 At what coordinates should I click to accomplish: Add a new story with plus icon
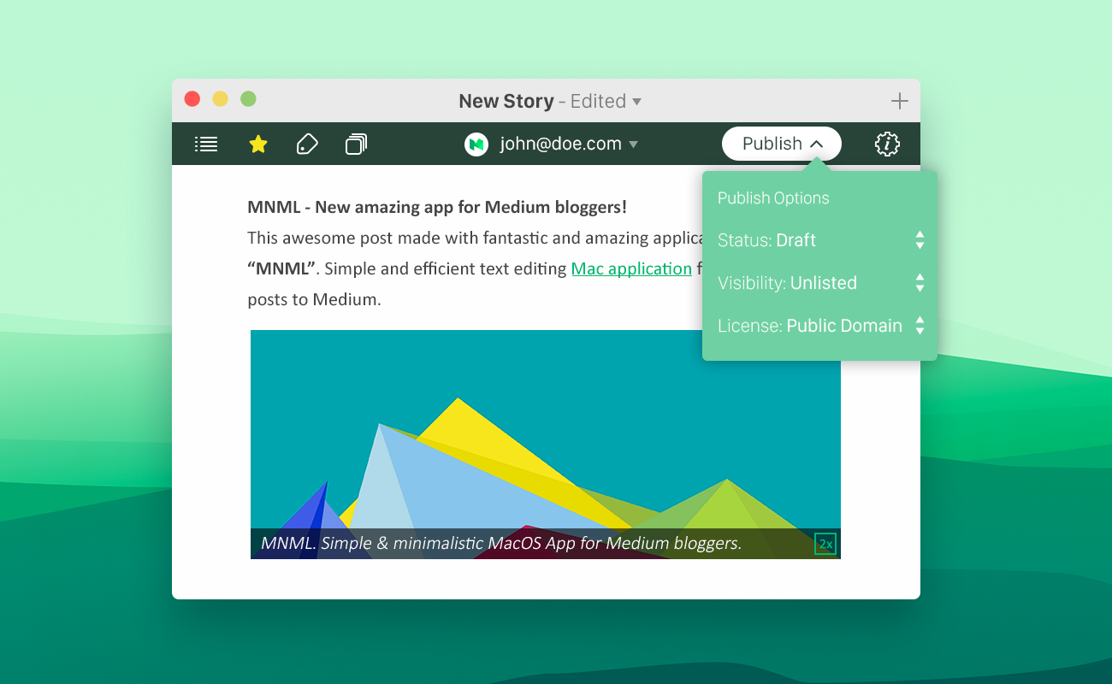click(x=899, y=102)
